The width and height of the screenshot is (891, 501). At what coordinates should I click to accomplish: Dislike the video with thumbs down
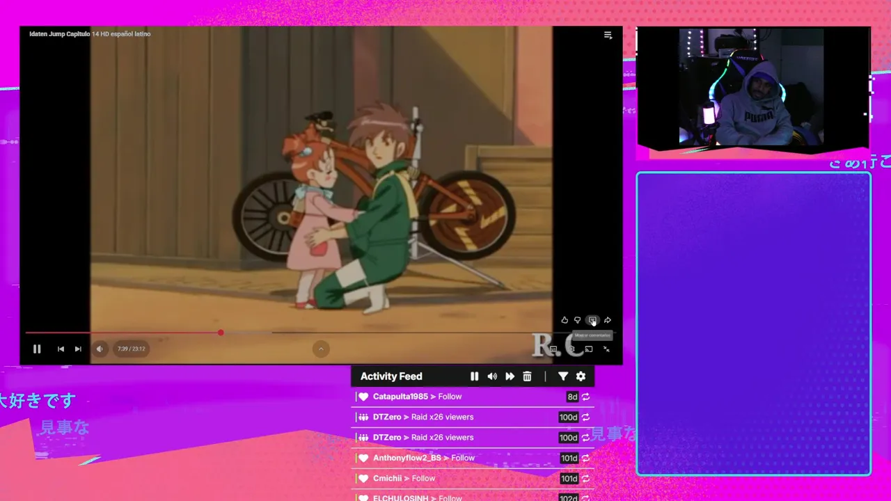click(577, 320)
